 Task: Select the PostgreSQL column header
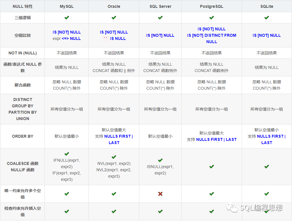212,6
